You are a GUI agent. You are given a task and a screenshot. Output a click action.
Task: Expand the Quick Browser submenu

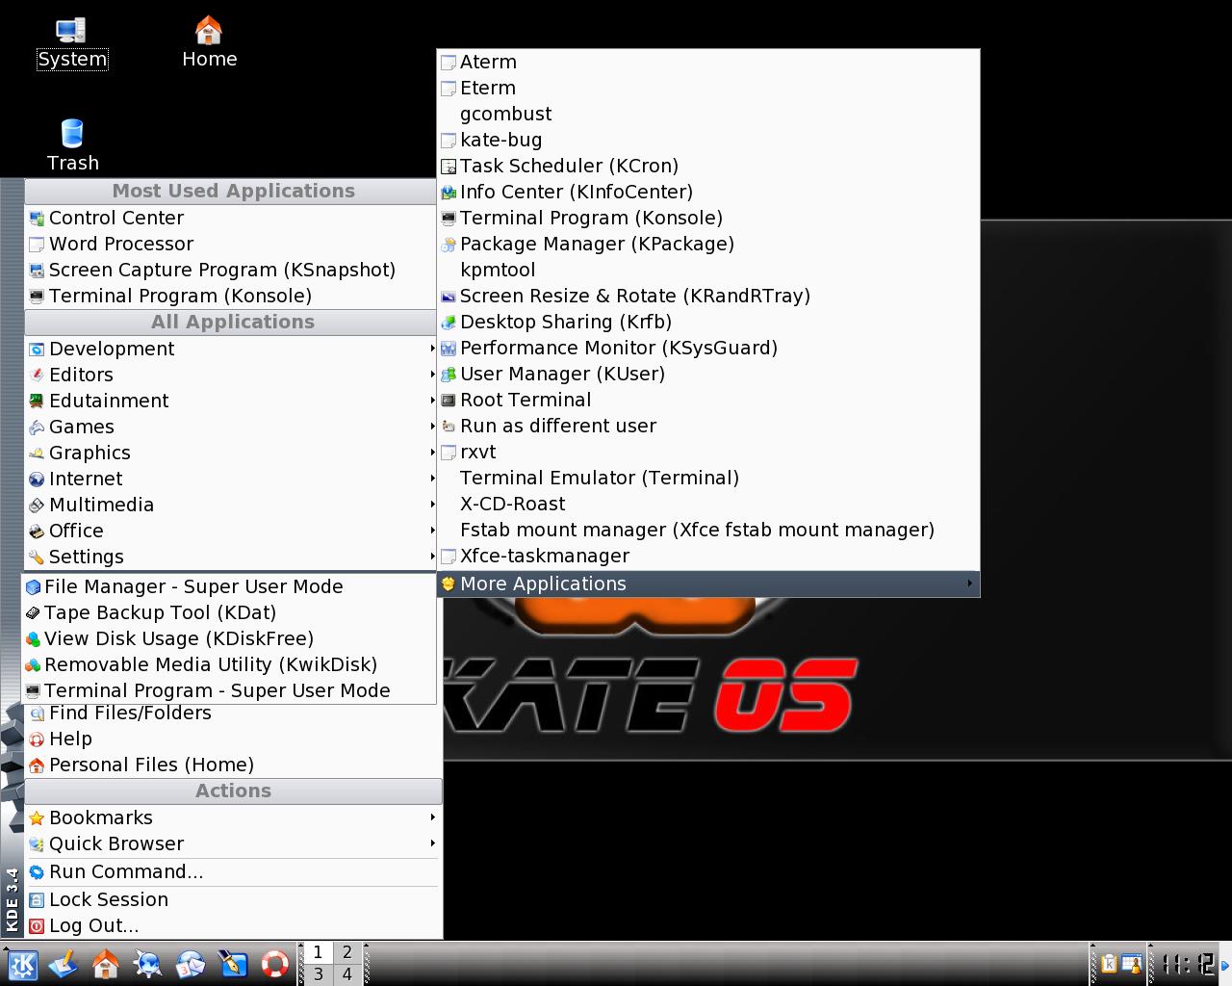pyautogui.click(x=233, y=844)
